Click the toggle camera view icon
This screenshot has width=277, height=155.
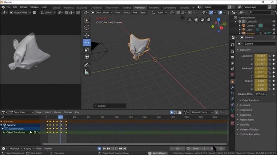(x=196, y=20)
